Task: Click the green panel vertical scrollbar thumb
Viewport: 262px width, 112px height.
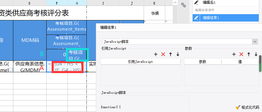Action: tap(260, 63)
